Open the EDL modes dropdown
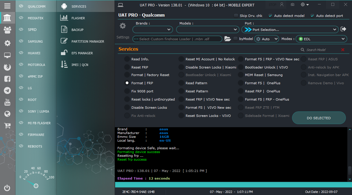The width and height of the screenshot is (352, 195). [321, 39]
